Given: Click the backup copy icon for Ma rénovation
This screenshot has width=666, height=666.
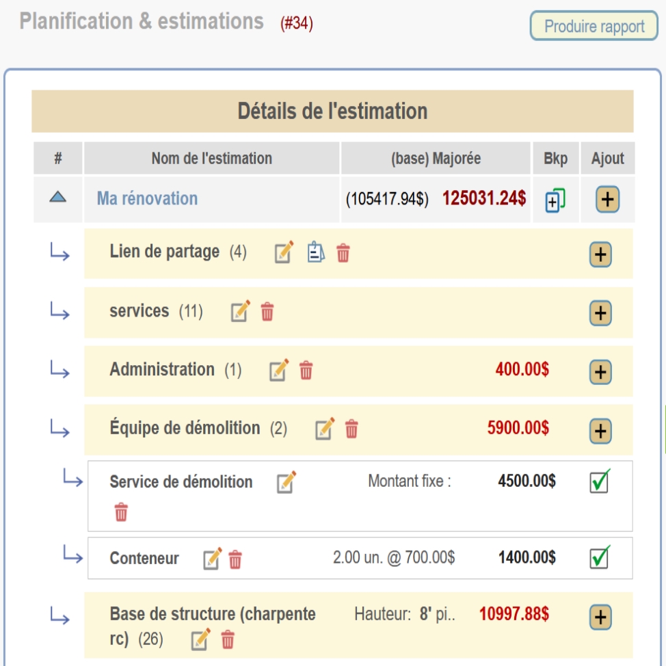Looking at the screenshot, I should pos(555,200).
